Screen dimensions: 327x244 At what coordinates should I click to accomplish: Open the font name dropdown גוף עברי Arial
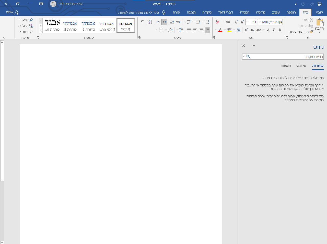260,22
